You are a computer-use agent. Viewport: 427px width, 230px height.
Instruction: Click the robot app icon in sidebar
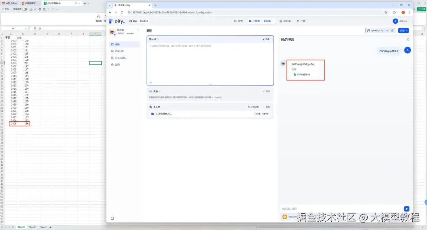[112, 32]
